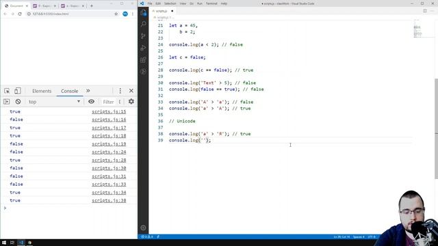438x246 pixels.
Task: Open the Edit menu in VS Code
Action: (158, 3)
